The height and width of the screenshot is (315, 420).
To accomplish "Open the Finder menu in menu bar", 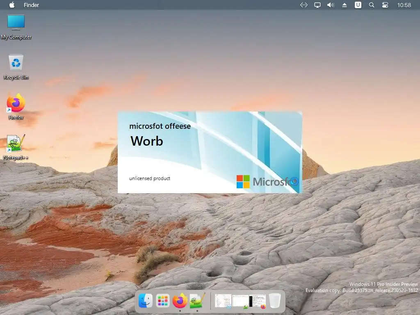I will pyautogui.click(x=31, y=5).
